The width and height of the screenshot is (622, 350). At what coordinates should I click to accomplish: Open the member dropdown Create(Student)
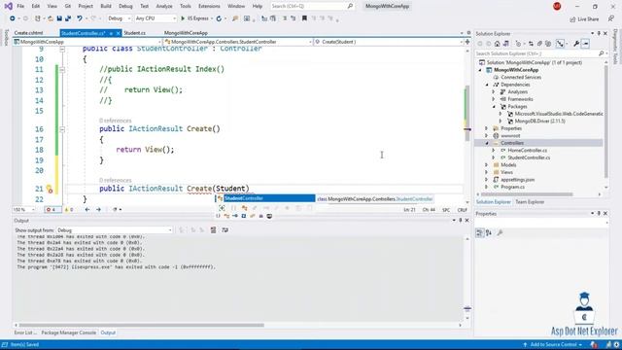(389, 42)
